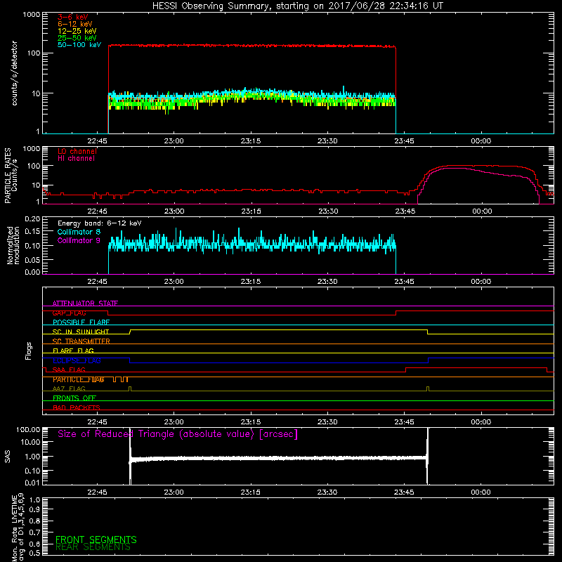Click the Flags panel axis label
562x562 pixels.
coord(28,351)
